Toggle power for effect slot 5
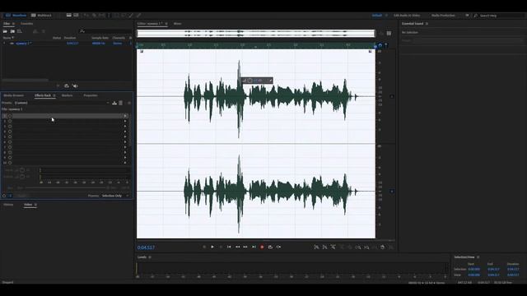The image size is (527, 296). [x=10, y=136]
